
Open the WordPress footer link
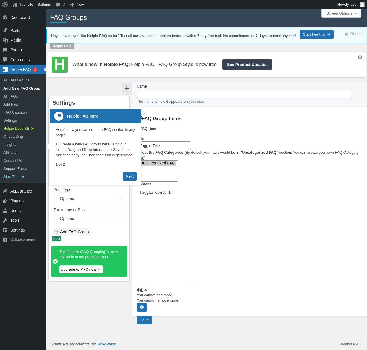pos(107,344)
